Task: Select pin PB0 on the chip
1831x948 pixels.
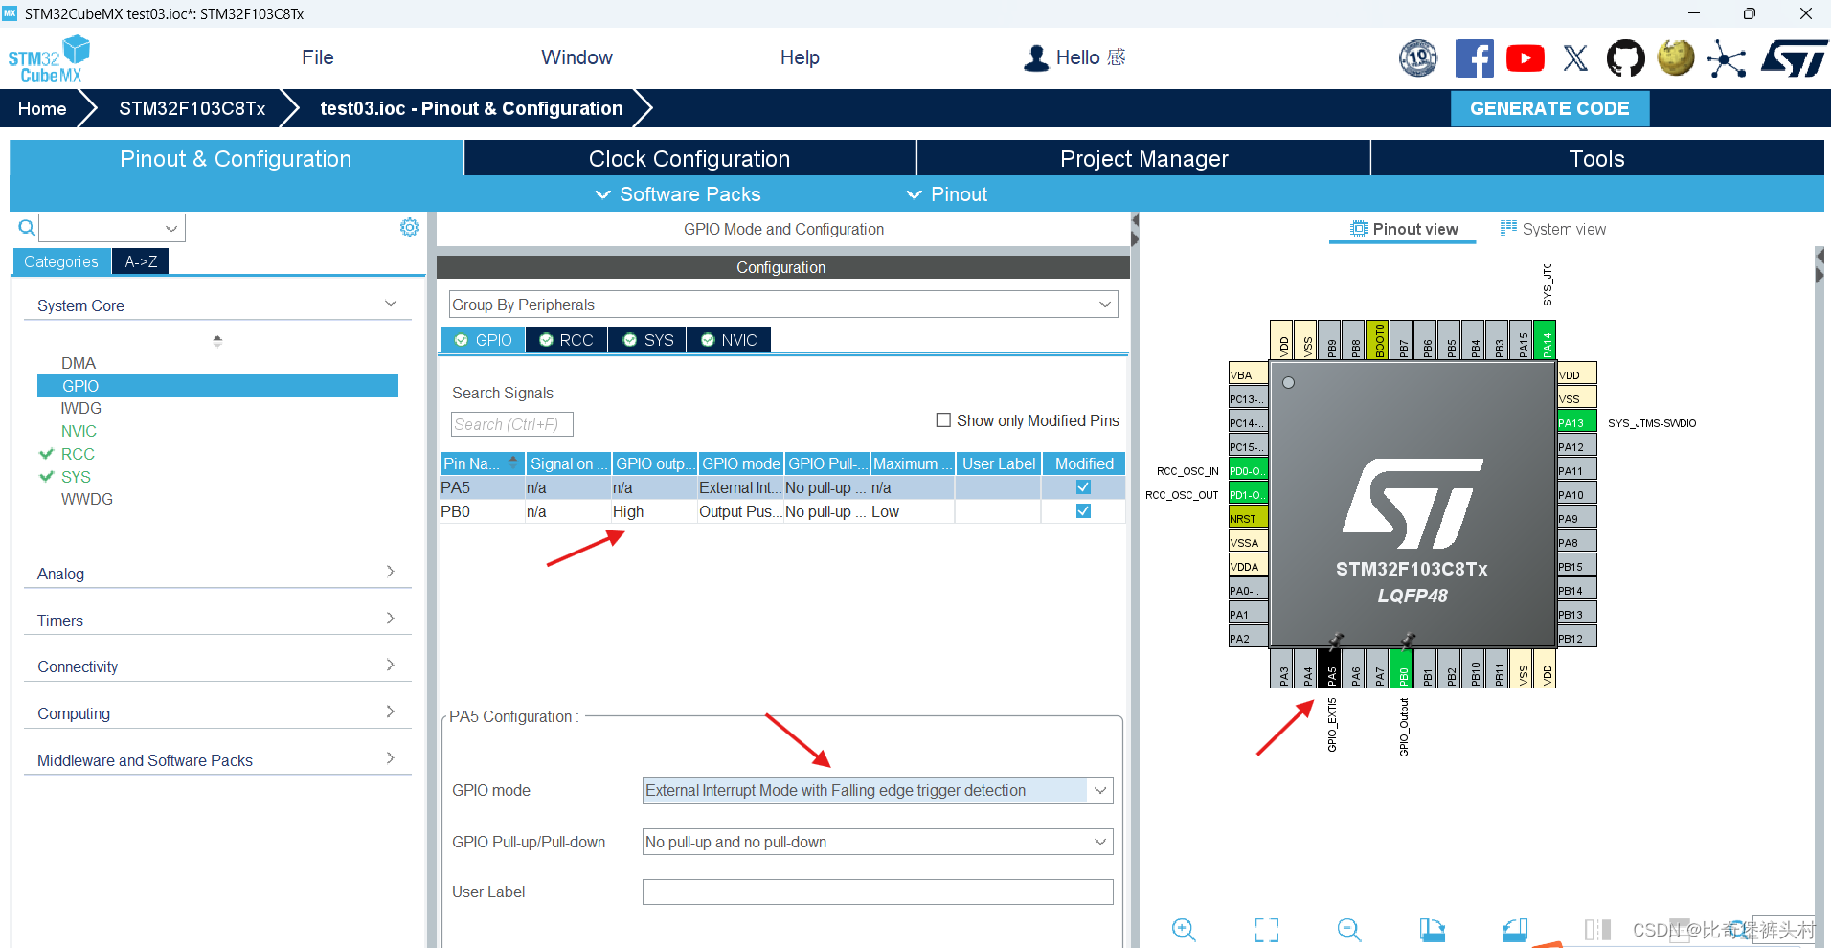Action: (1402, 669)
